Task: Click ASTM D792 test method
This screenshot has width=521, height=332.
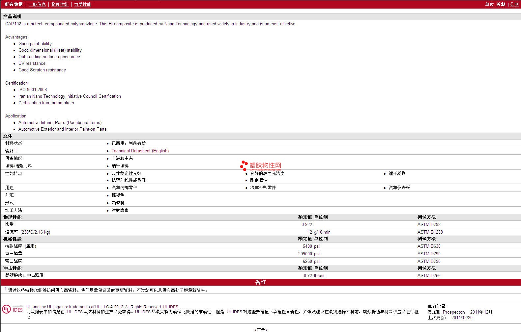Action: tap(429, 224)
